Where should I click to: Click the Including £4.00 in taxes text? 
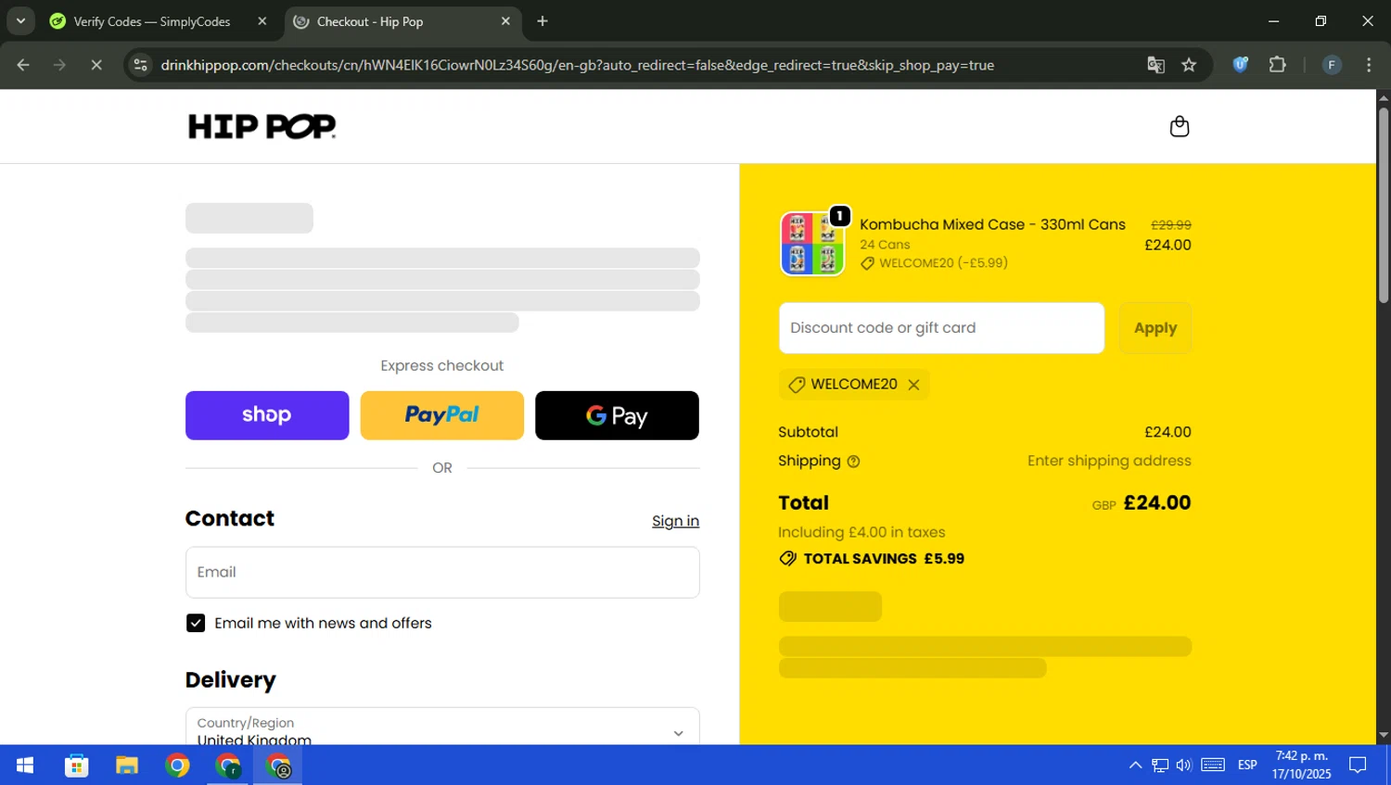(861, 532)
